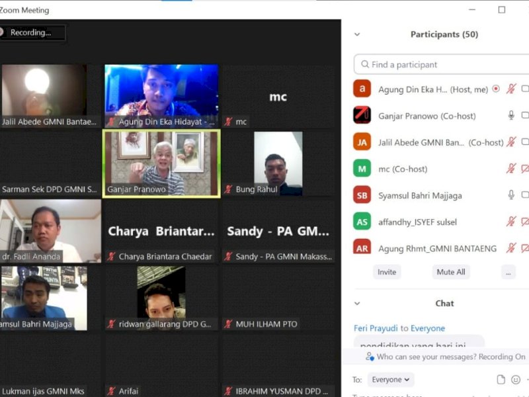Open the Everyone recipient dropdown
The image size is (529, 397).
[x=390, y=380]
